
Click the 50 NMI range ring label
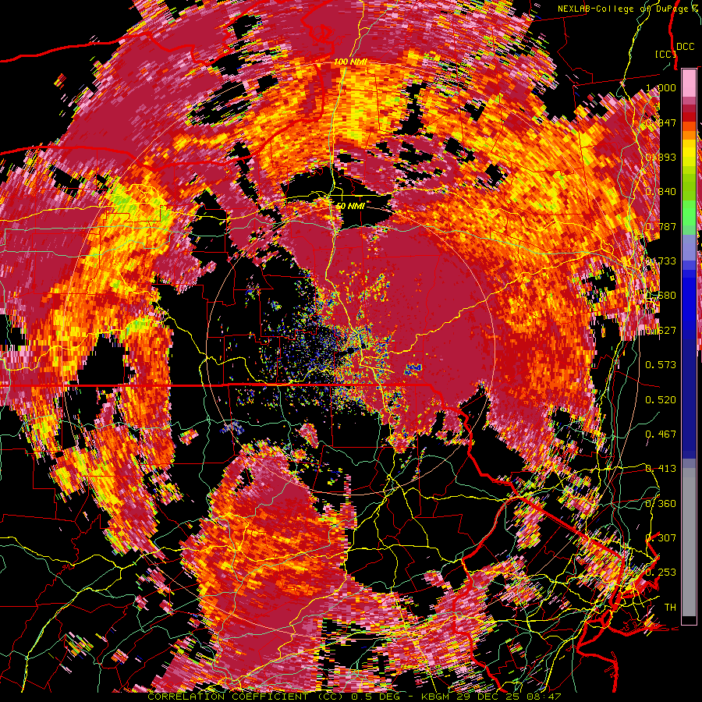coord(350,206)
